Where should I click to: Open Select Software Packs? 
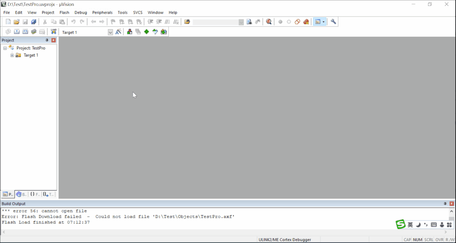(x=155, y=32)
